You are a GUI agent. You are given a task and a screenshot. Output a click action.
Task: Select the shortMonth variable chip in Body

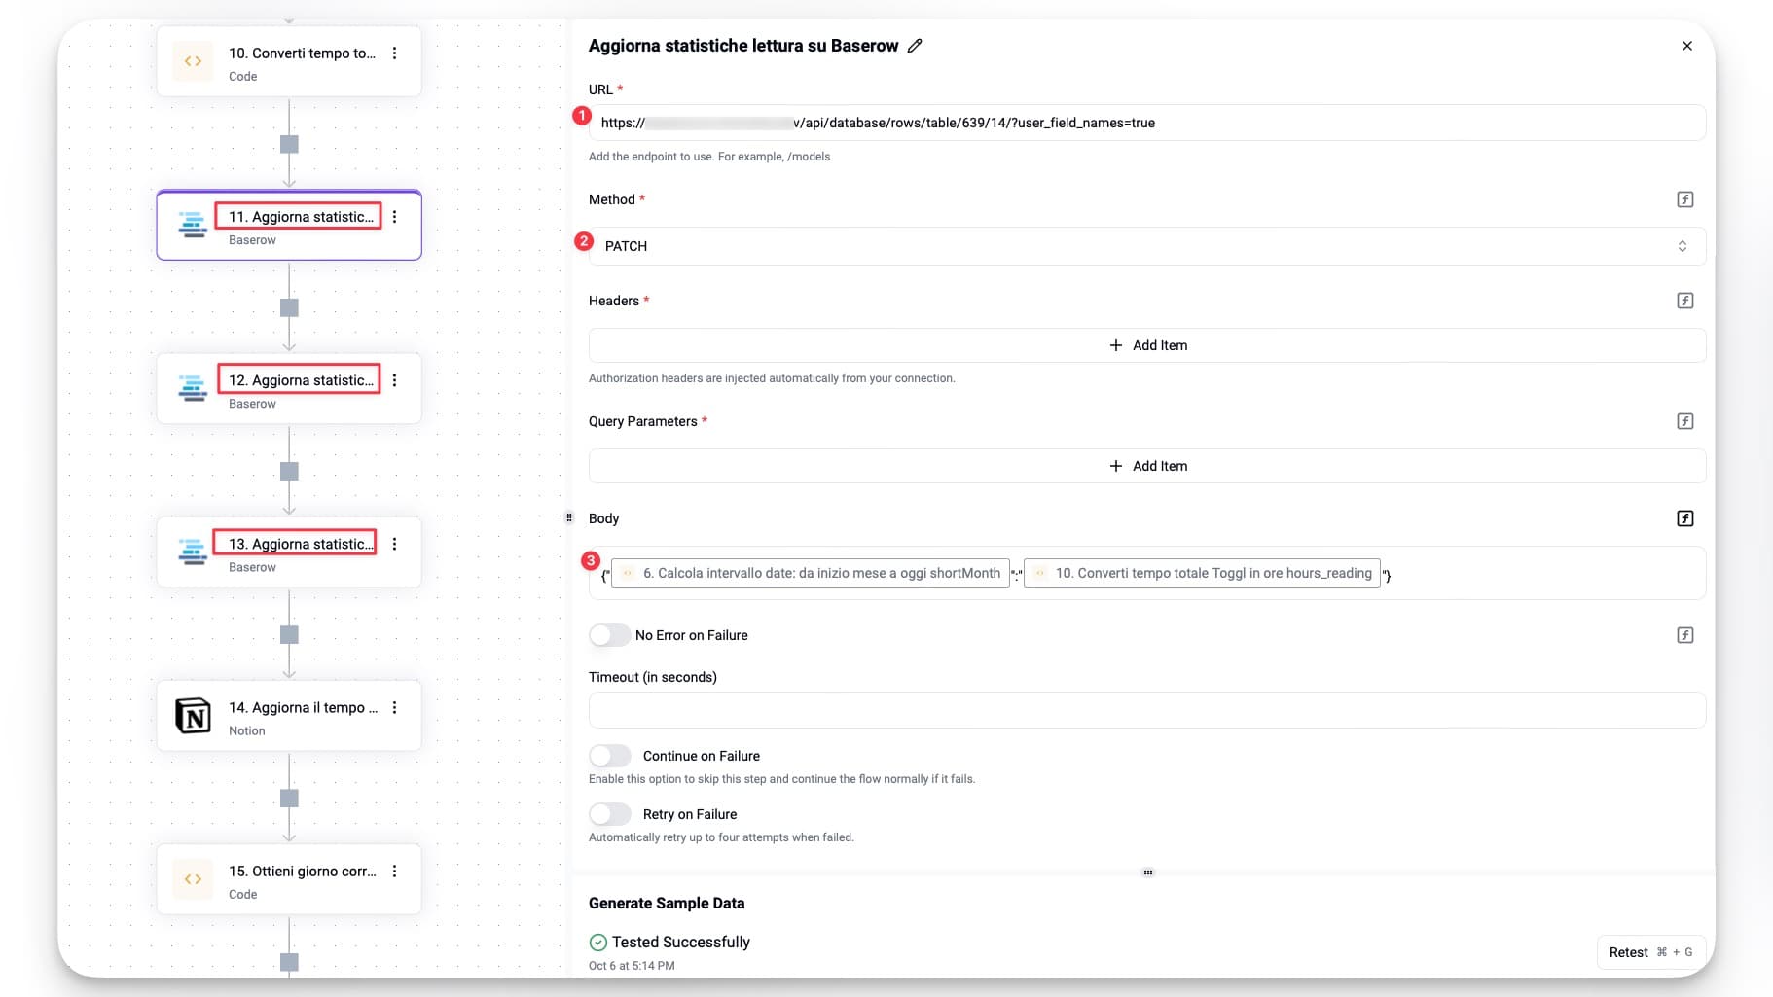point(811,573)
